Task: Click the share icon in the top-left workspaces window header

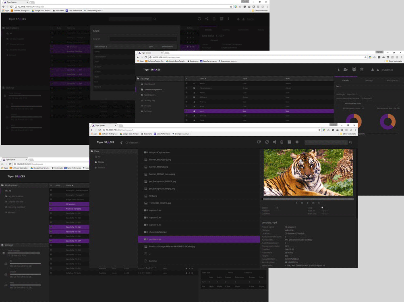Action: tap(207, 19)
